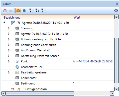This screenshot has width=120, height=97.
Task: Expand the Stanzung entry
Action: tap(9, 28)
